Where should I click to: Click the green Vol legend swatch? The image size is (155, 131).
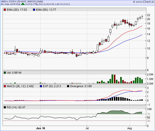(x=5, y=73)
